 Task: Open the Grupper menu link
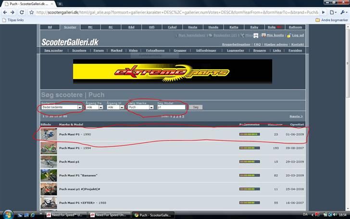coord(180,51)
